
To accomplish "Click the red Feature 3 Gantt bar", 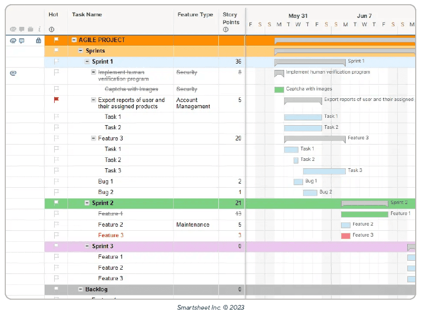I will click(x=346, y=236).
